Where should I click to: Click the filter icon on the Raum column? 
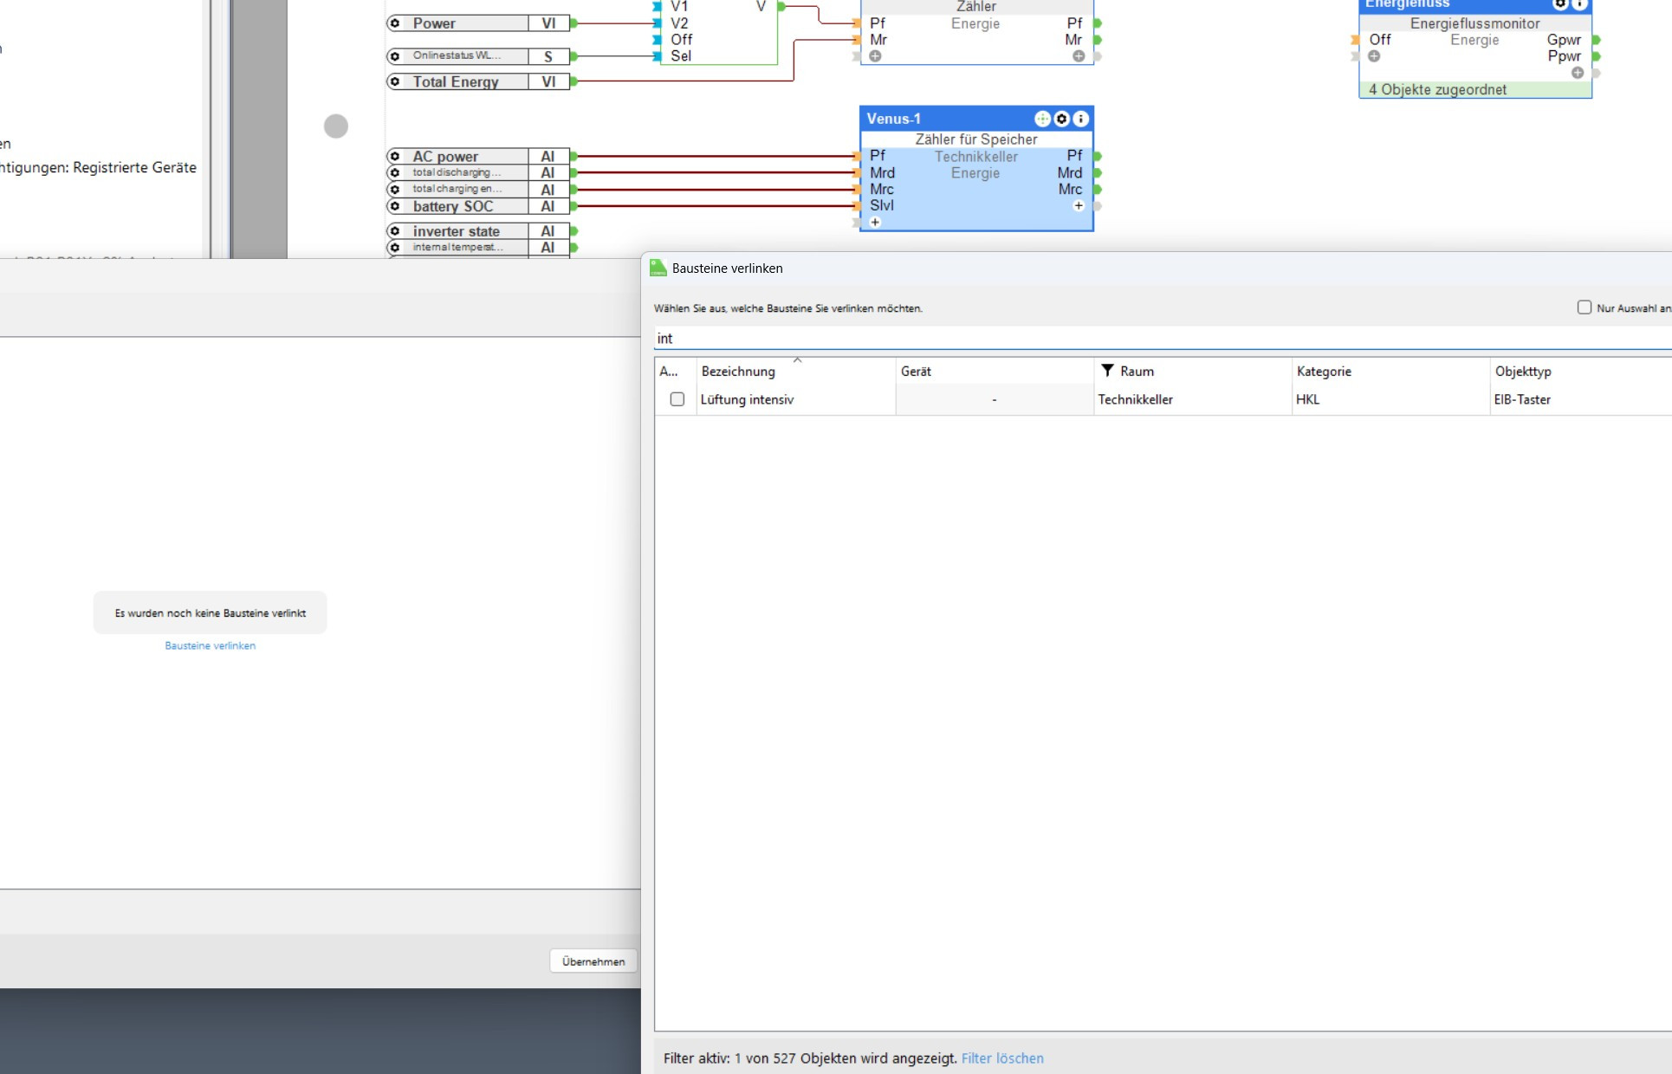(1107, 371)
